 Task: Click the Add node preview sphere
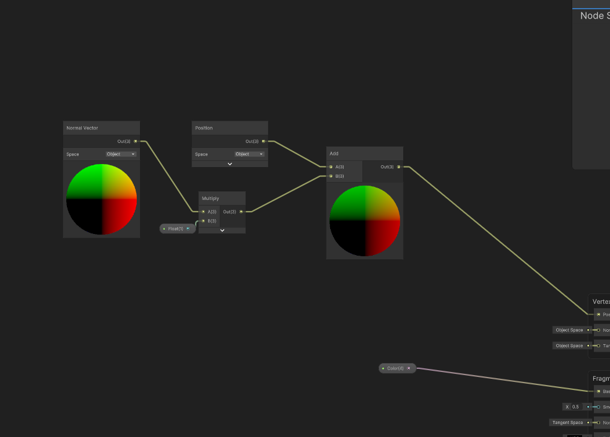point(365,221)
